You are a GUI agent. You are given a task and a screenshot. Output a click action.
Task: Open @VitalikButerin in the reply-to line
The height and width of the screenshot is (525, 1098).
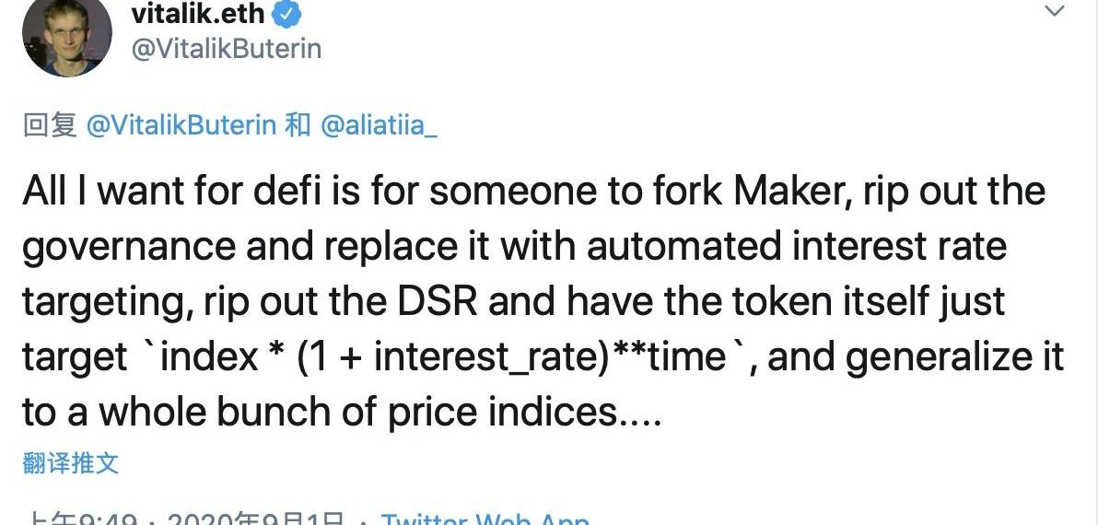181,125
